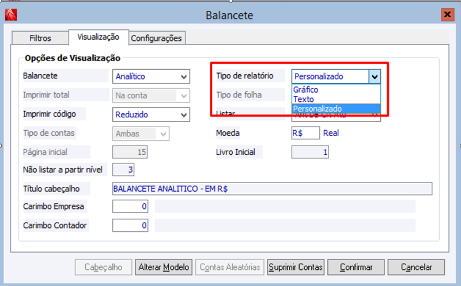Open the Configurações tab
The width and height of the screenshot is (461, 286).
pyautogui.click(x=156, y=38)
